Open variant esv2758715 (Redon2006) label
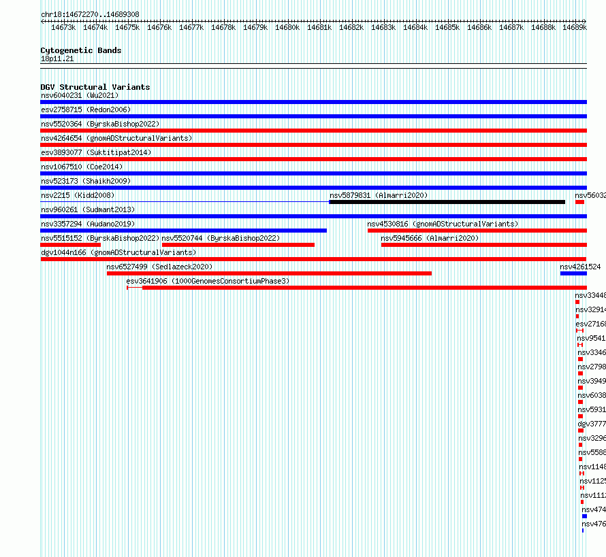 86,109
